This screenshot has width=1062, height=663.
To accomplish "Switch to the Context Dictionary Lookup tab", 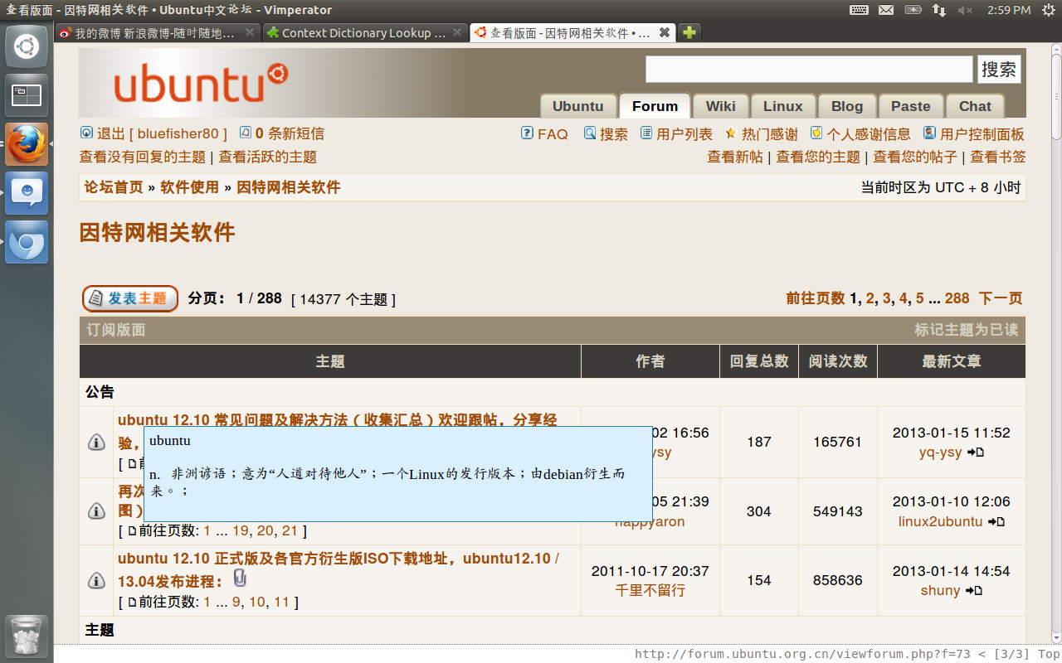I will (x=365, y=32).
